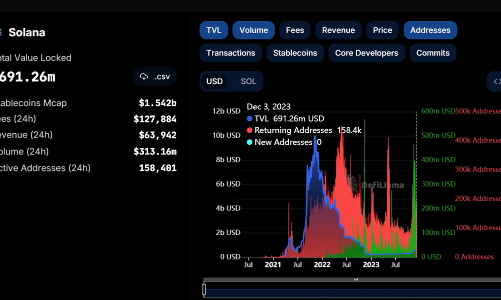This screenshot has height=300, width=501.
Task: Toggle the Addresses chart metric
Action: [430, 30]
